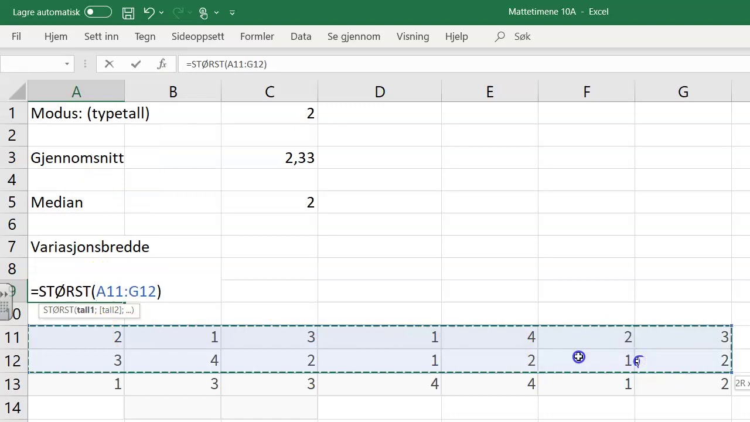The width and height of the screenshot is (750, 422).
Task: Select row 5 header
Action: pos(13,202)
